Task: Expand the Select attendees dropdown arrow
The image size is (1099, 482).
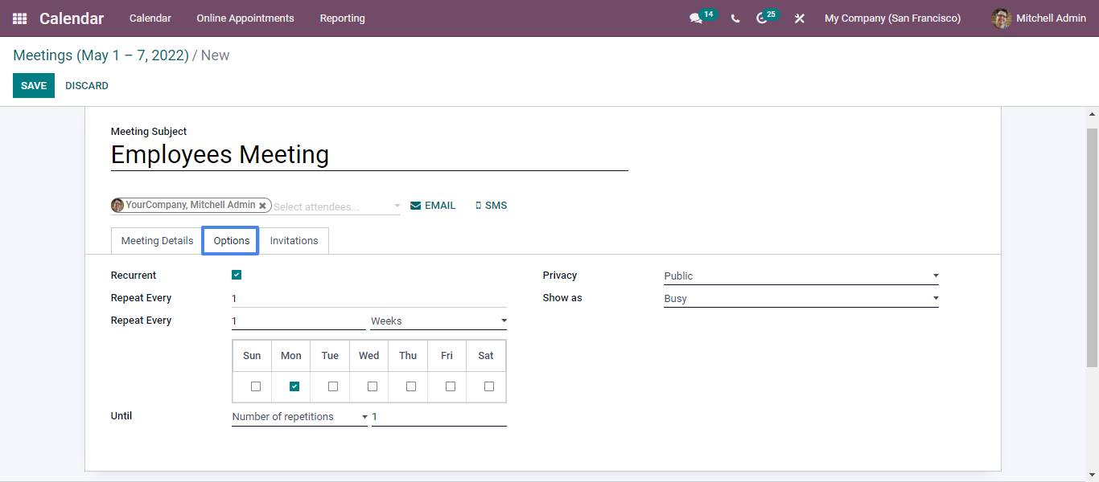Action: (x=397, y=206)
